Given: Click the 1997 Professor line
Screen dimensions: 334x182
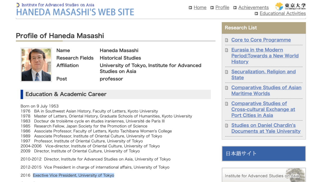Looking at the screenshot, I should click(82, 141).
